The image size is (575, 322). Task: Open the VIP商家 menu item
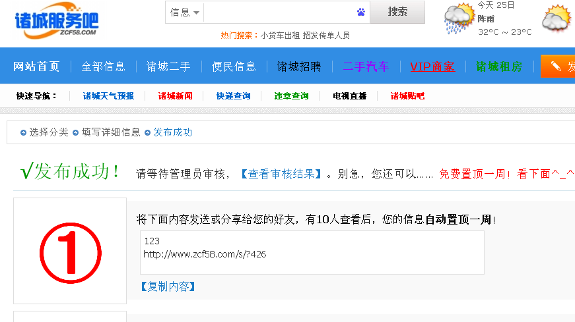(432, 67)
